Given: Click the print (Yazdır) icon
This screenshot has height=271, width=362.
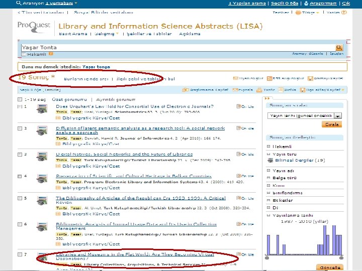Looking at the screenshot, I should [x=259, y=90].
